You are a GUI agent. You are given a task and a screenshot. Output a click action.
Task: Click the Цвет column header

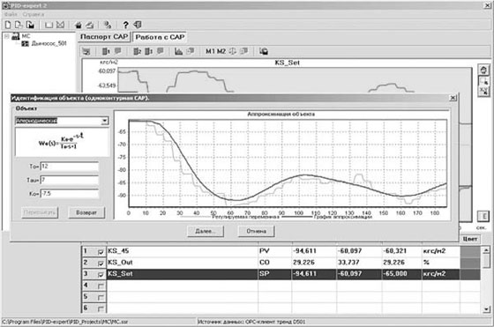click(x=469, y=239)
